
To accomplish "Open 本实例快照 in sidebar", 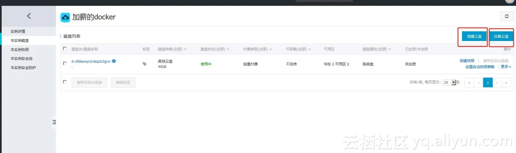I will click(x=20, y=49).
